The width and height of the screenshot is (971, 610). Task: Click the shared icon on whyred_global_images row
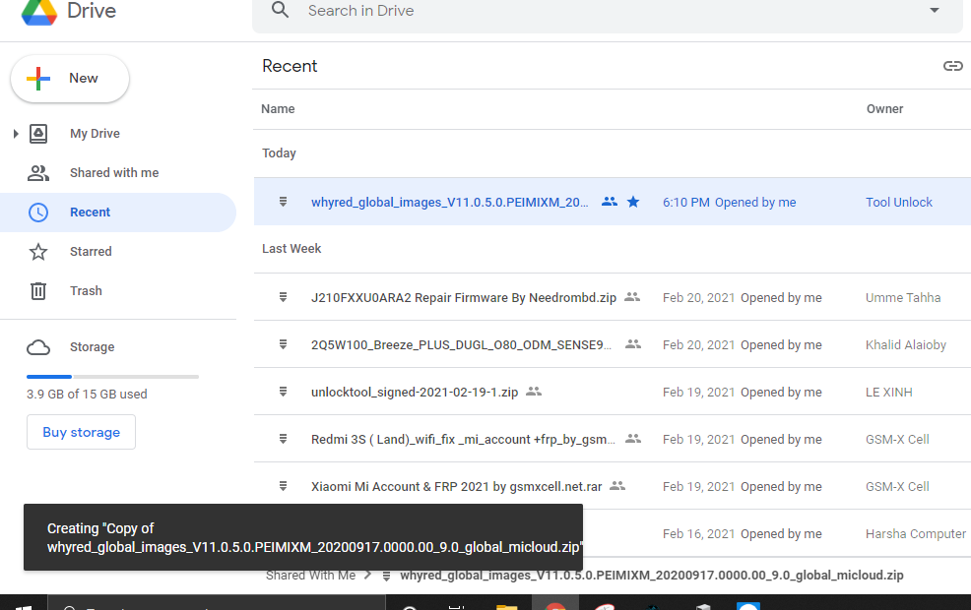click(610, 202)
